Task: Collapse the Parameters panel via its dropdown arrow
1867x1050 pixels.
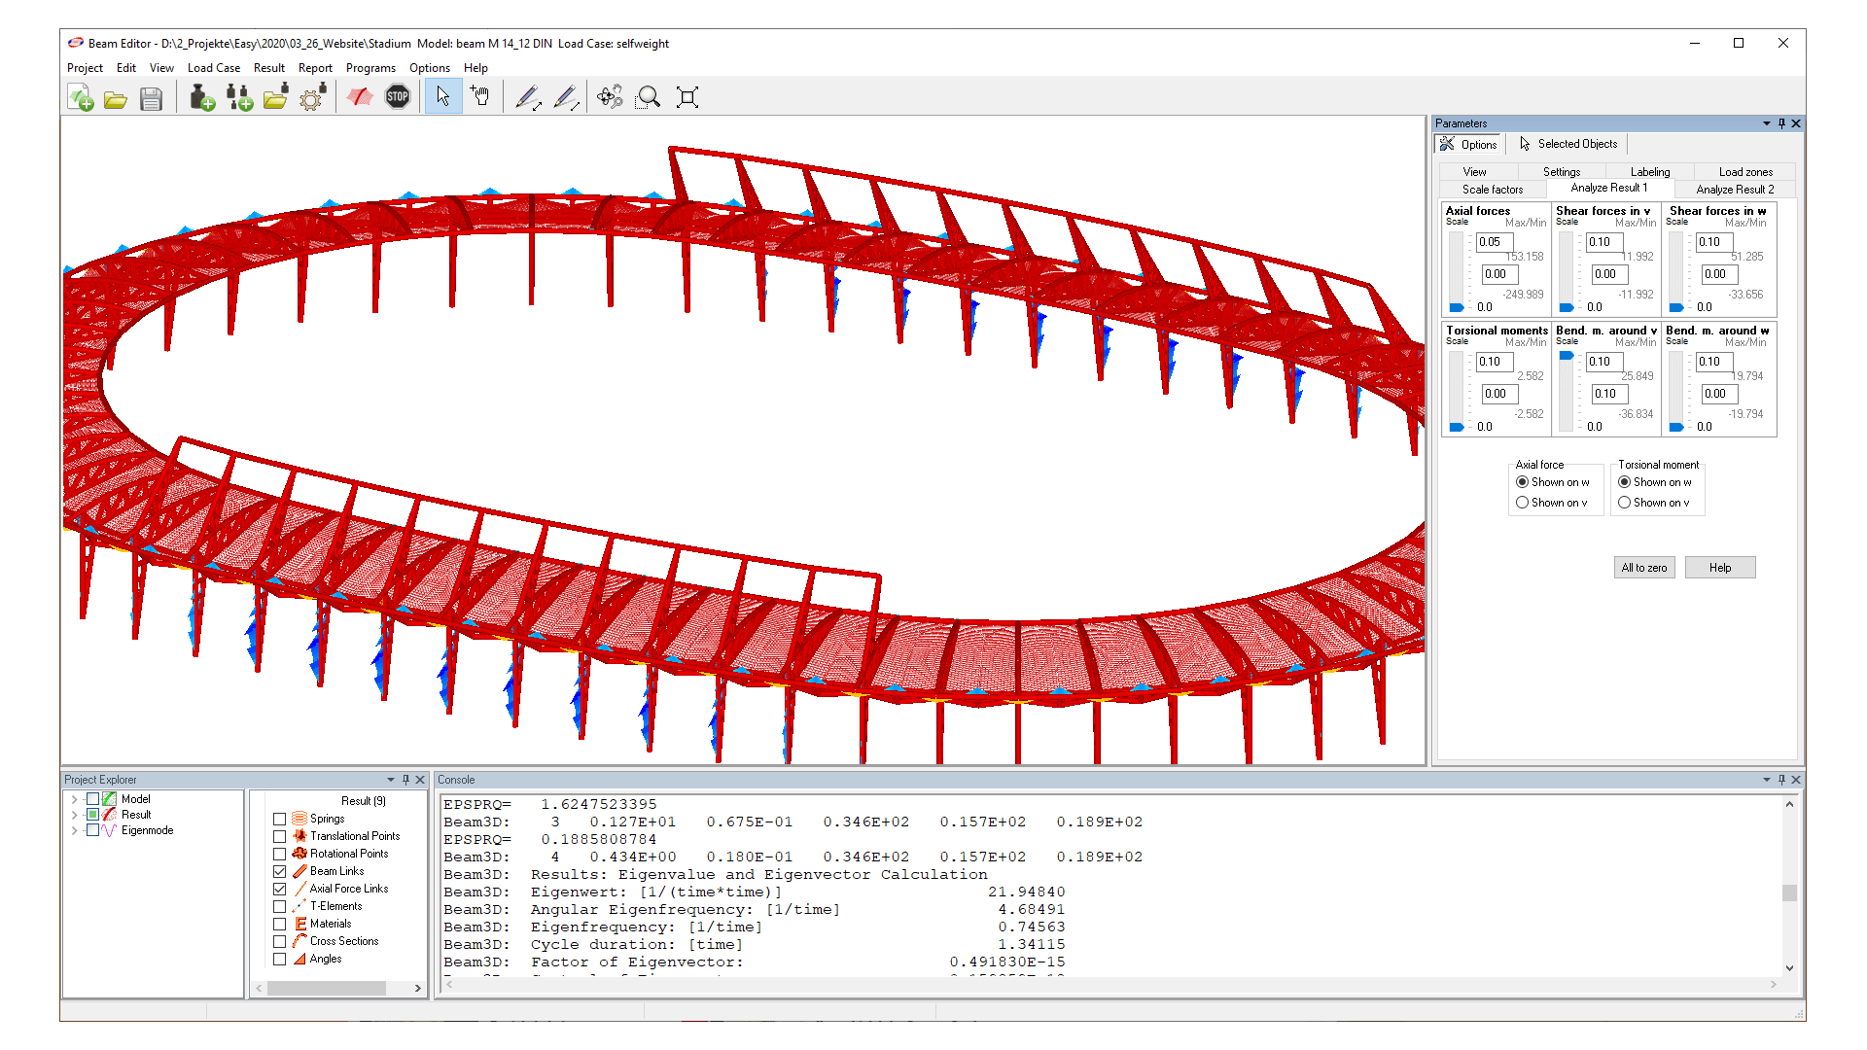Action: pyautogui.click(x=1767, y=123)
